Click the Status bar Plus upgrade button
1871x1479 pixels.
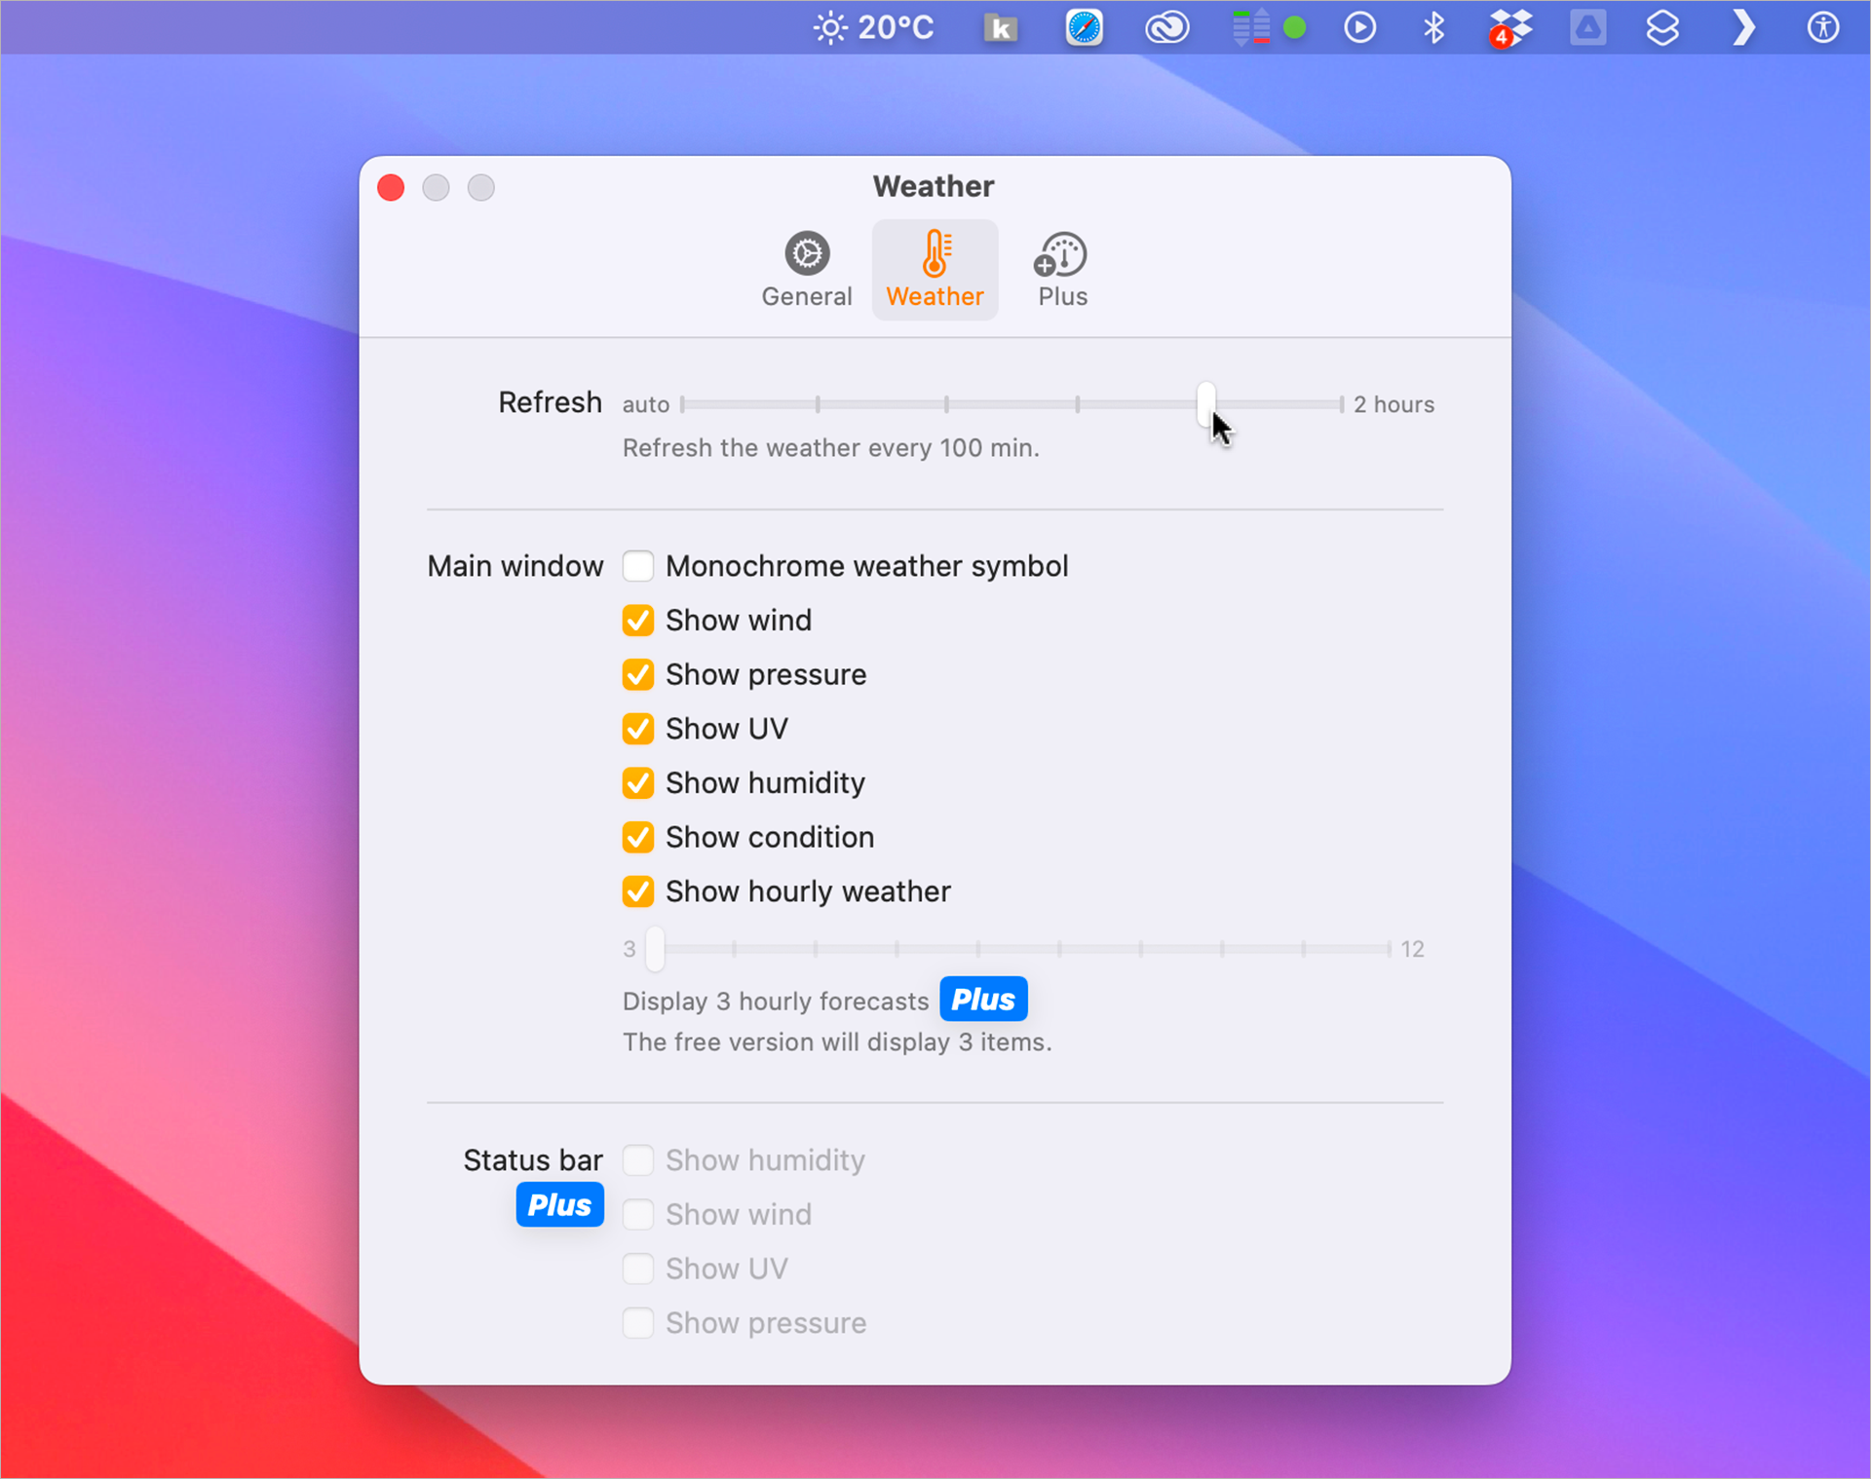tap(555, 1204)
